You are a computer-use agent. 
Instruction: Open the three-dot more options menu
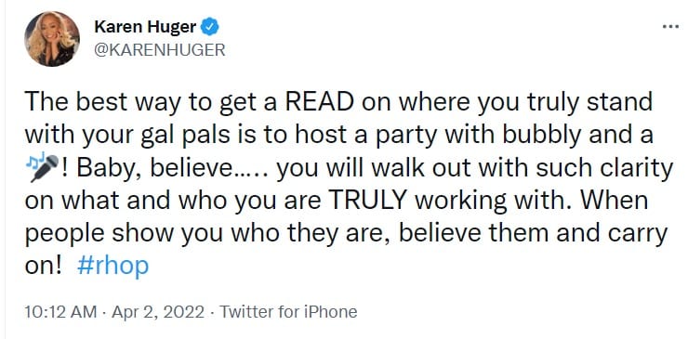click(x=670, y=26)
